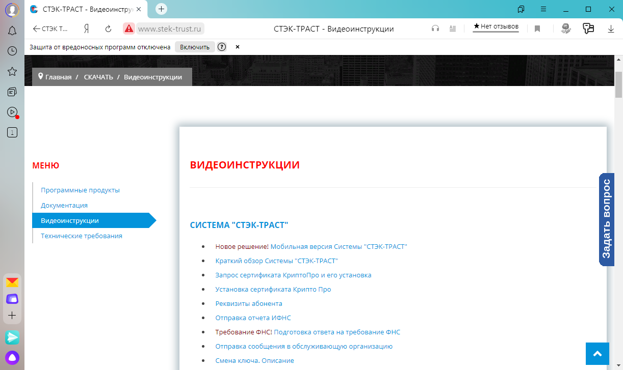Add a new sidebar app with plus

(12, 316)
